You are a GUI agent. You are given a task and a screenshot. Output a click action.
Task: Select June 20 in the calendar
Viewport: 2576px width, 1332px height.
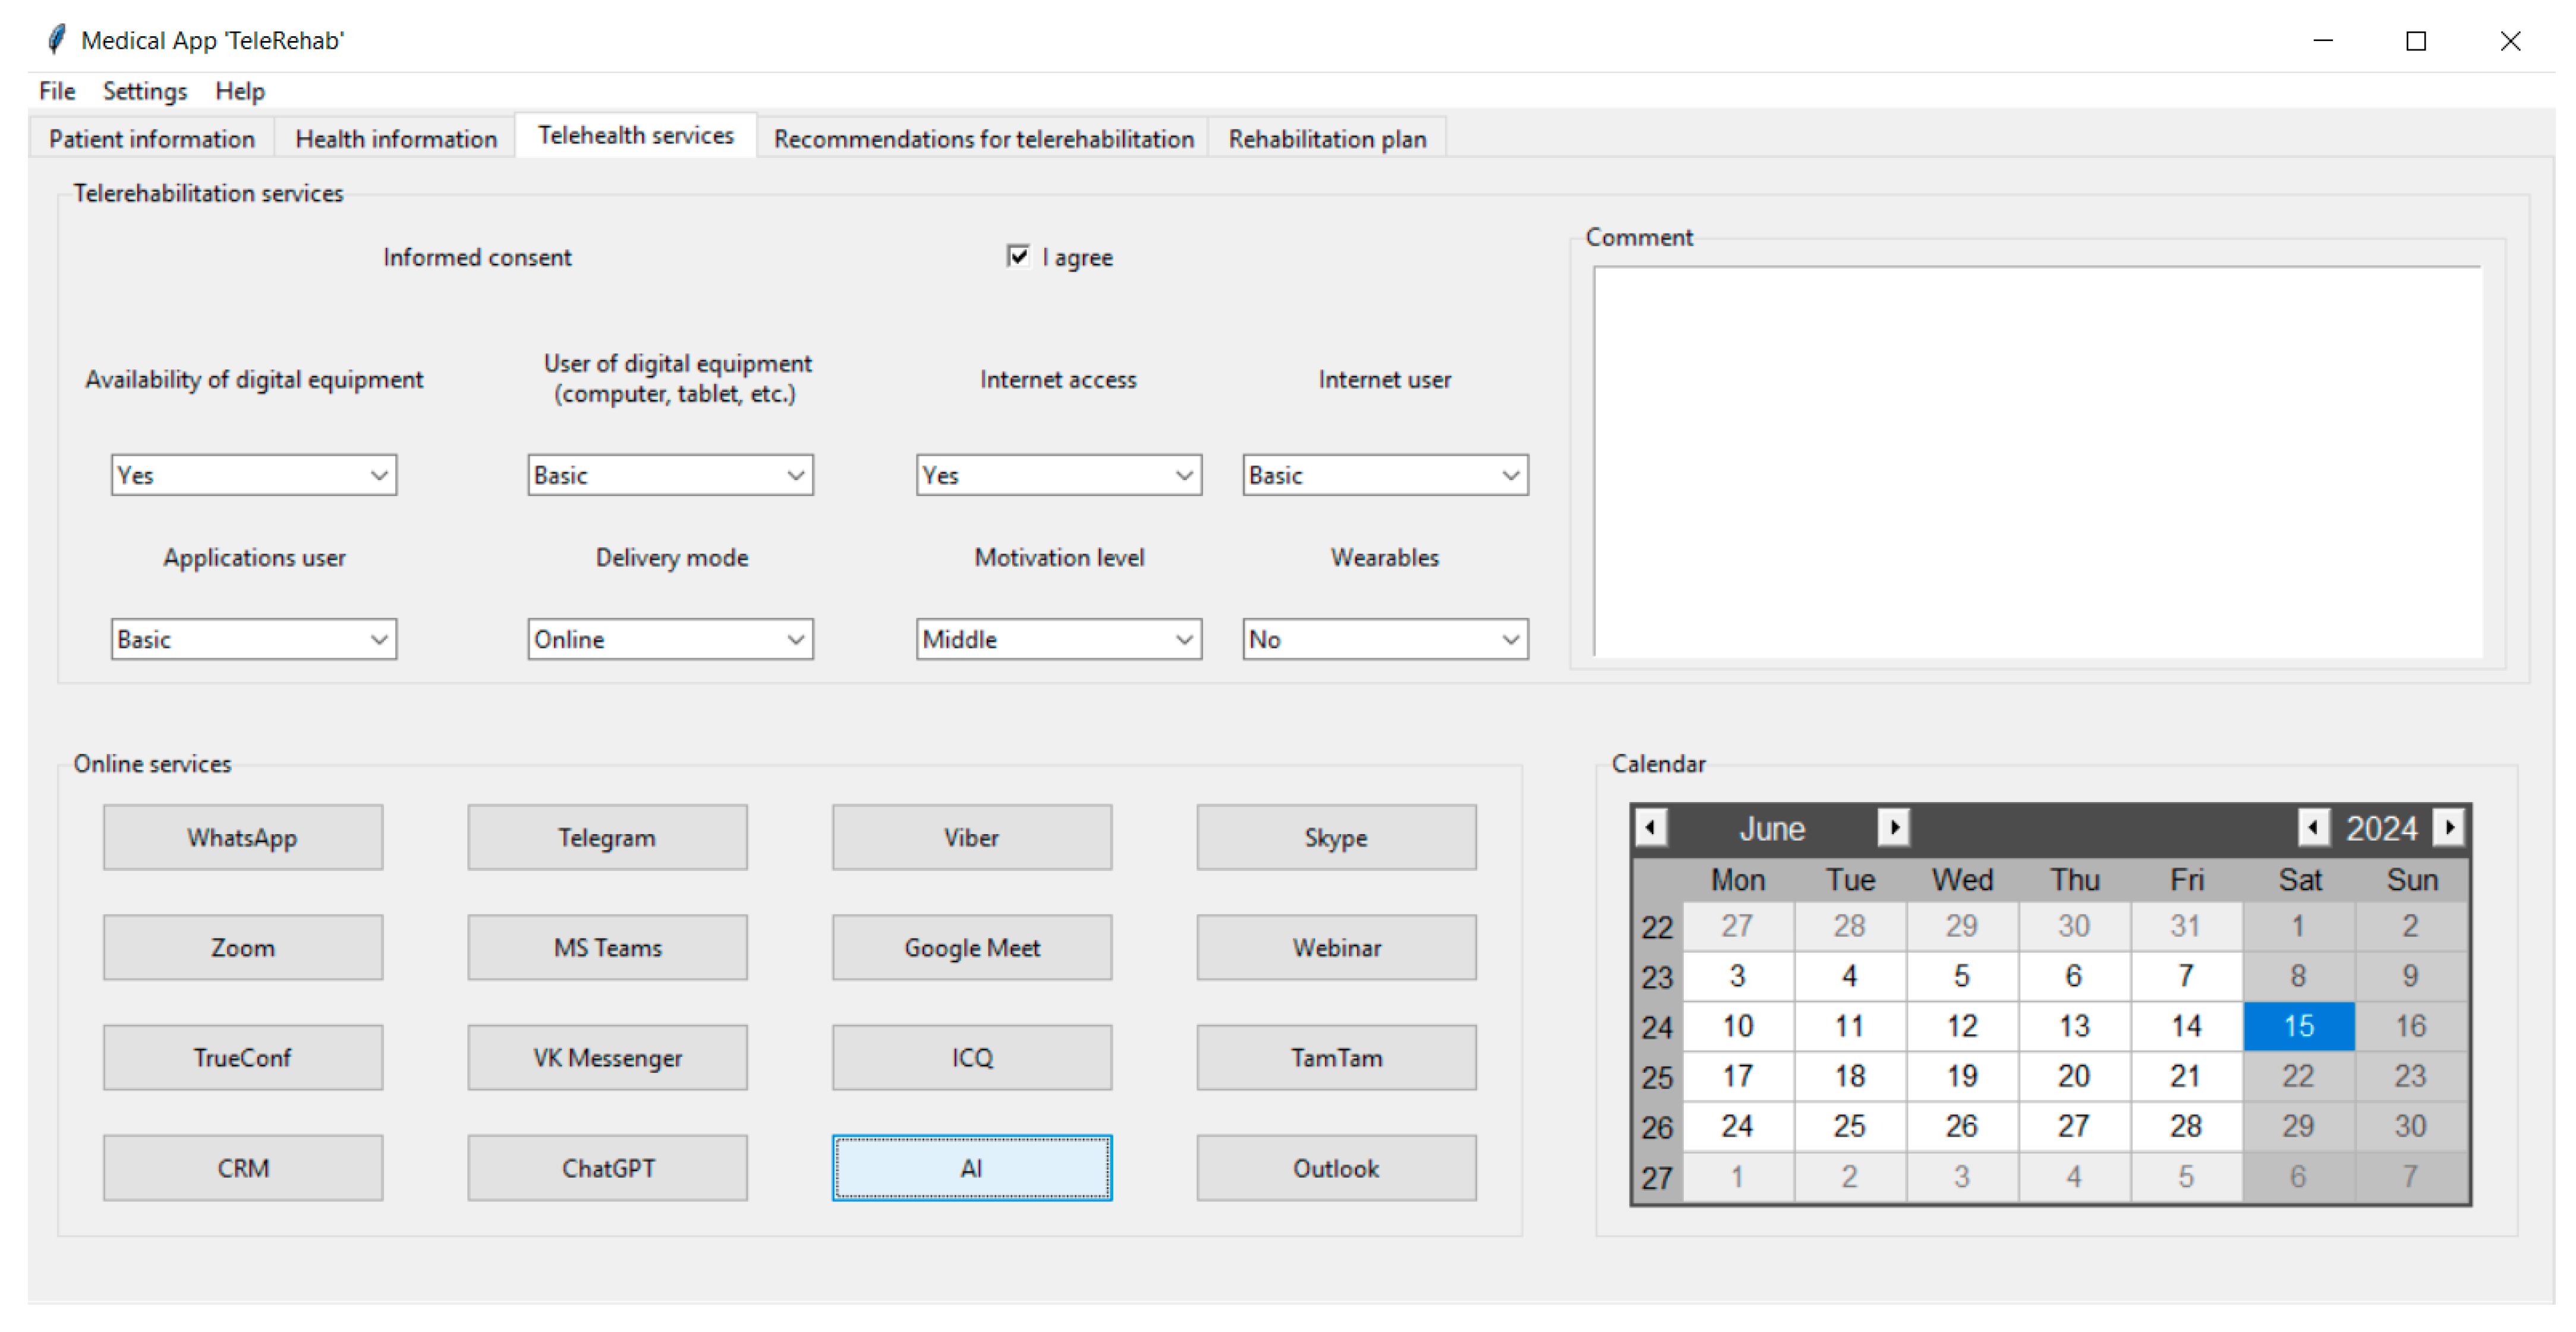(2073, 1076)
